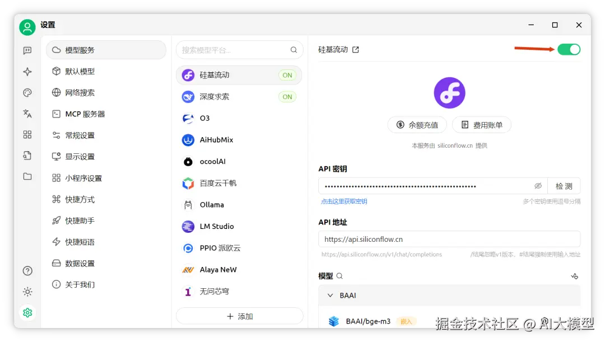Open MCP 服务器 settings
The width and height of the screenshot is (605, 342).
click(x=106, y=114)
